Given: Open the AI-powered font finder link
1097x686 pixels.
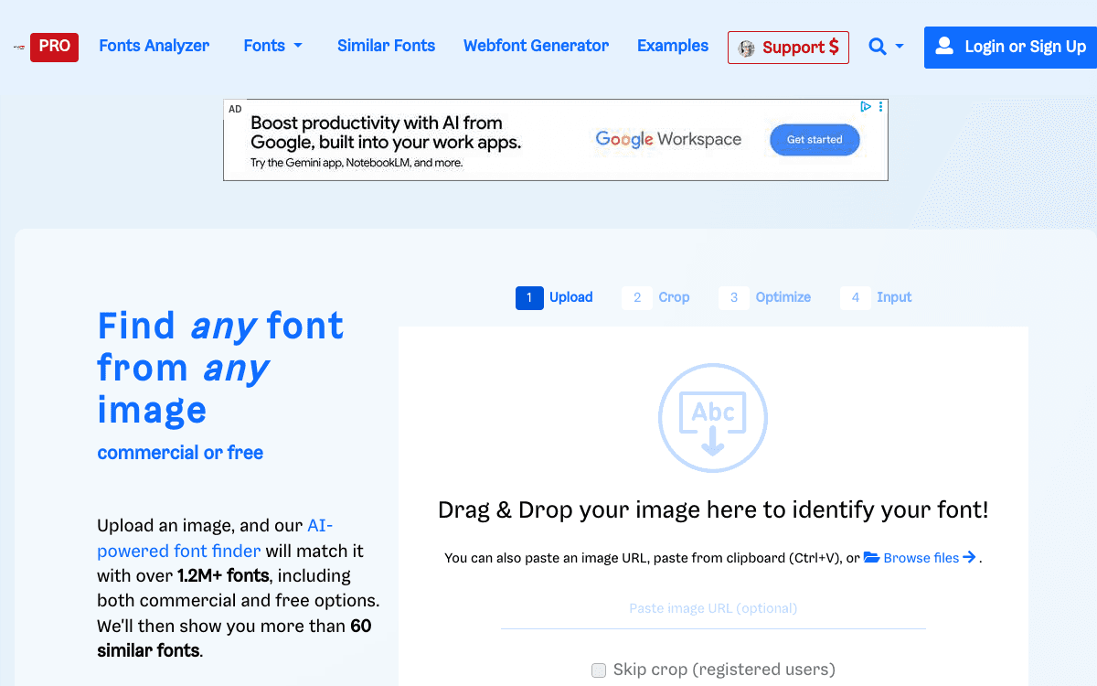Looking at the screenshot, I should (178, 551).
